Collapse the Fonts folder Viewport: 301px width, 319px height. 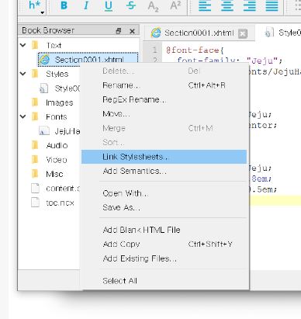tap(23, 116)
